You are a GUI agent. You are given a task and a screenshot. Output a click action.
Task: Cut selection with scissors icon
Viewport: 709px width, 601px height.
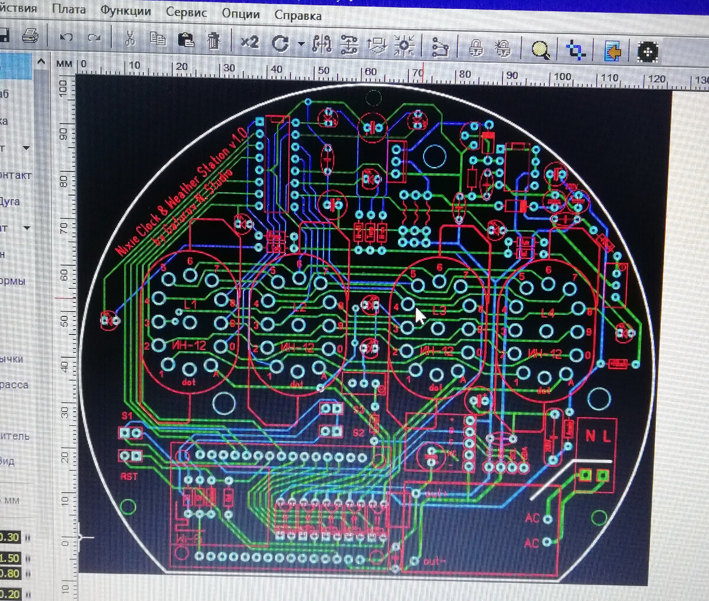click(130, 39)
